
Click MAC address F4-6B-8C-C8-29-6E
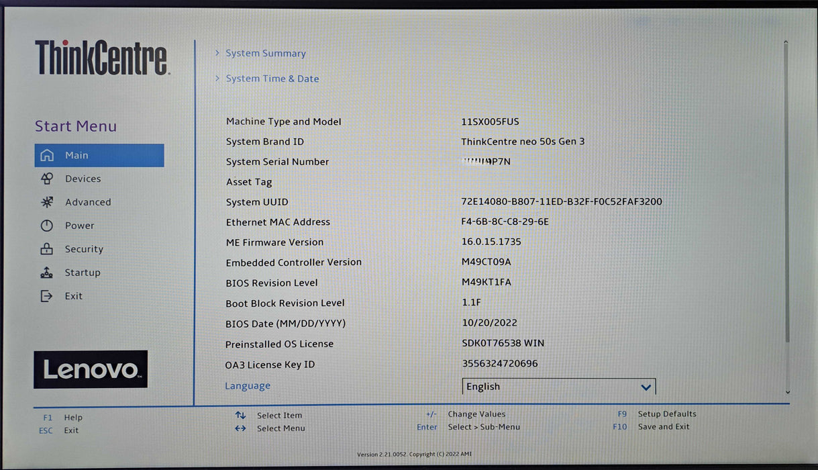coord(505,222)
